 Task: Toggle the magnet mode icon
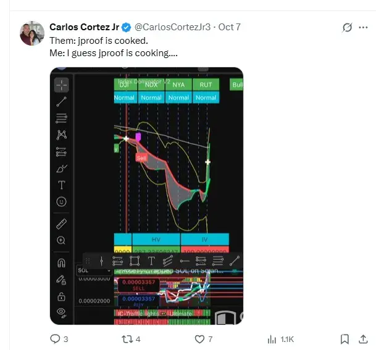coord(62,264)
